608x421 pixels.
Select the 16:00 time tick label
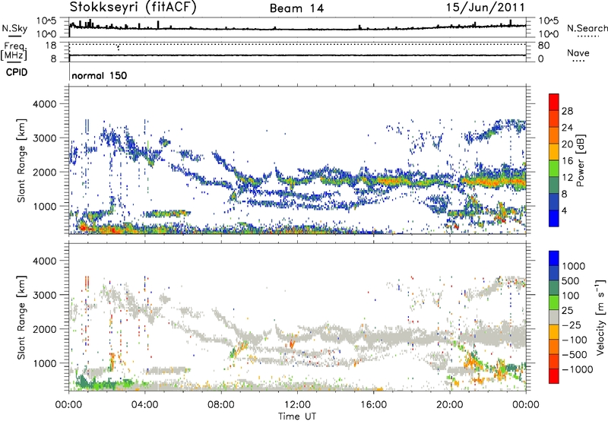tap(373, 405)
